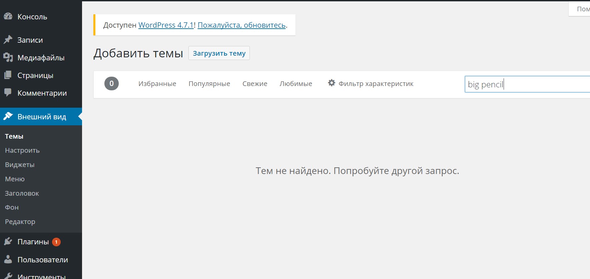Click the Добавить темы heading
590x279 pixels.
pyautogui.click(x=138, y=53)
